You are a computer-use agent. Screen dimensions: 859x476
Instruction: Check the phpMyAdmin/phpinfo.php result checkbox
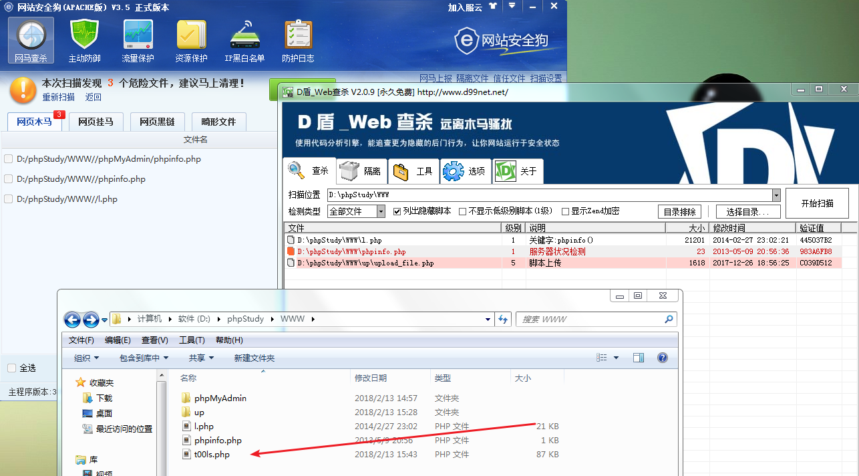(x=8, y=159)
